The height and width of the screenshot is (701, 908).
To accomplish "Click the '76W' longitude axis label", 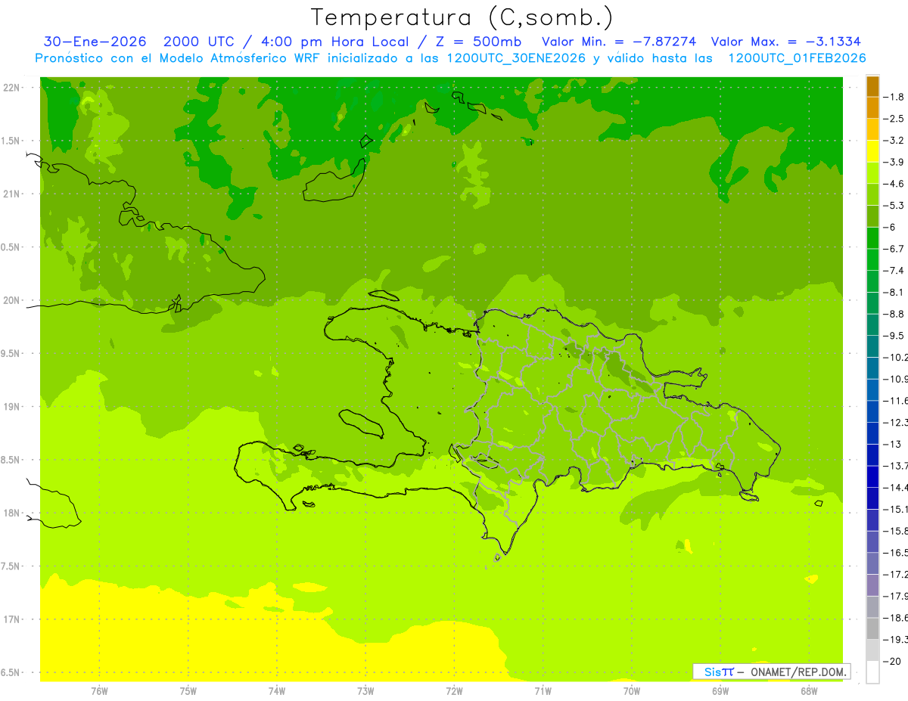I will (x=99, y=690).
